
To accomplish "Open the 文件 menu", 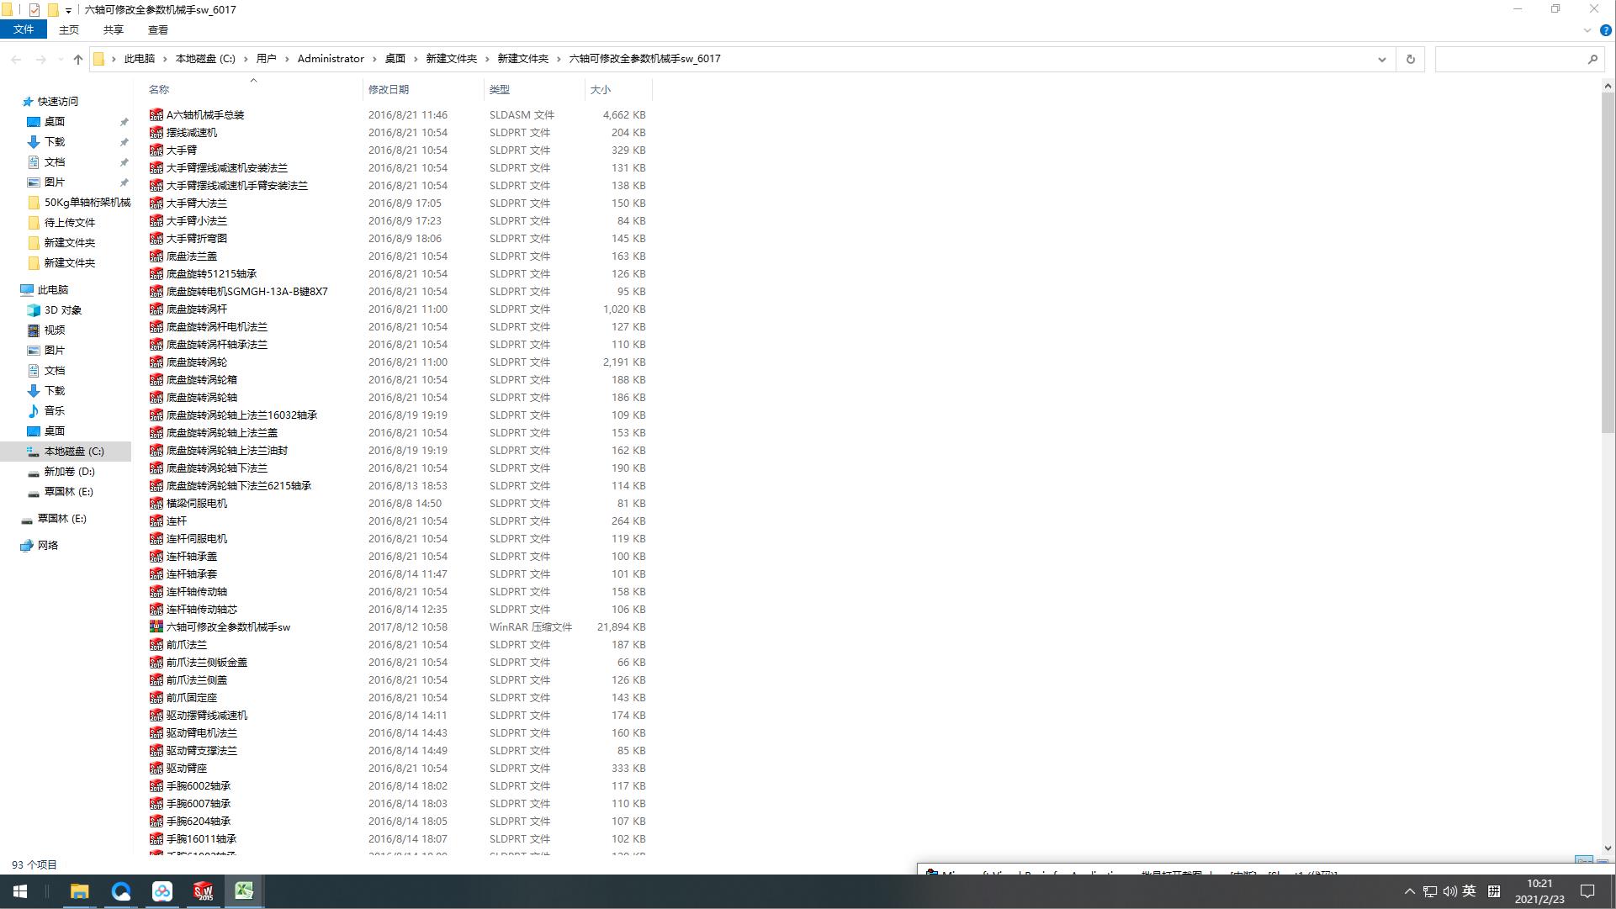I will point(24,29).
